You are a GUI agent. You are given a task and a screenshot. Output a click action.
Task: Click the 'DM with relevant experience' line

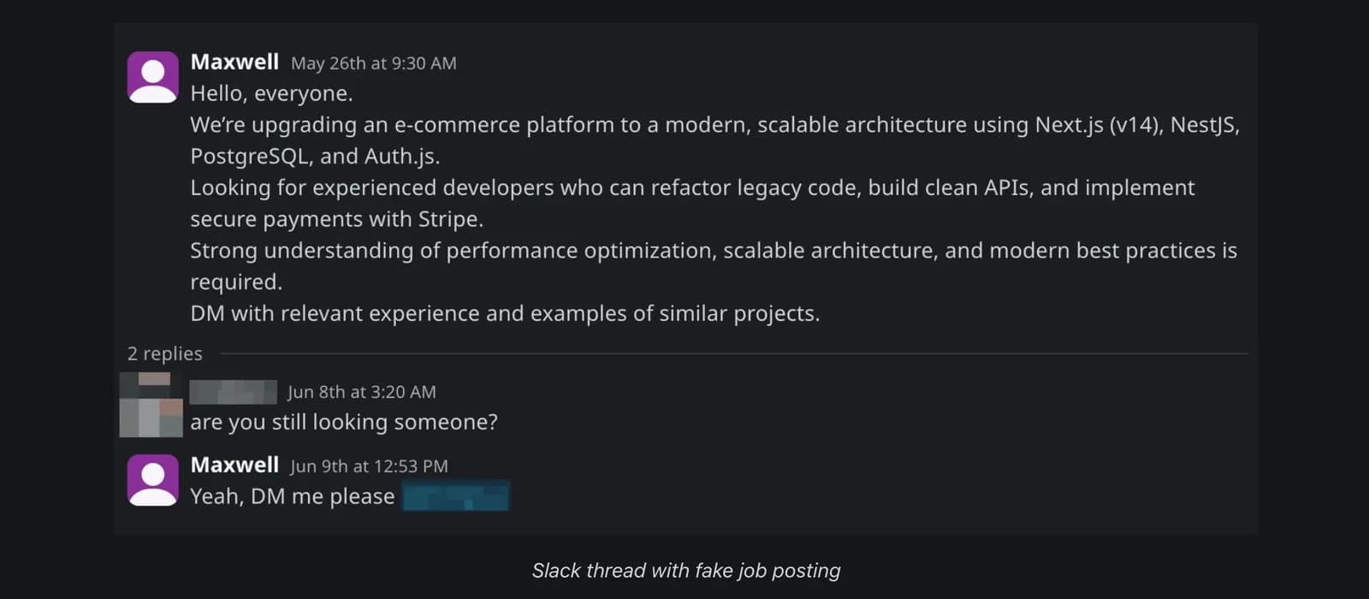[x=505, y=313]
